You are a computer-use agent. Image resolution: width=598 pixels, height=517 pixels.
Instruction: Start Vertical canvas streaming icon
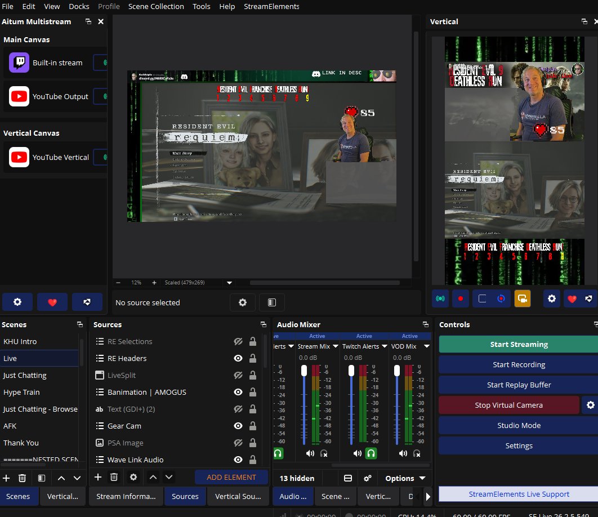coord(440,298)
